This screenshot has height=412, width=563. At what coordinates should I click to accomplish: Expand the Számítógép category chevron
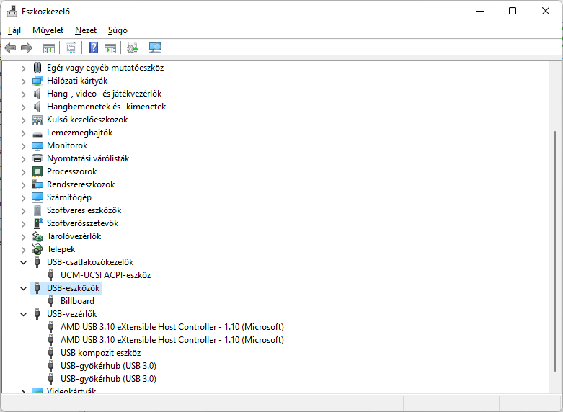pyautogui.click(x=23, y=198)
